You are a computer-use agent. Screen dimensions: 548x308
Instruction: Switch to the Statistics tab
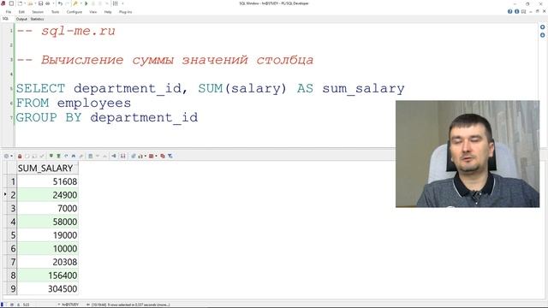coord(37,19)
